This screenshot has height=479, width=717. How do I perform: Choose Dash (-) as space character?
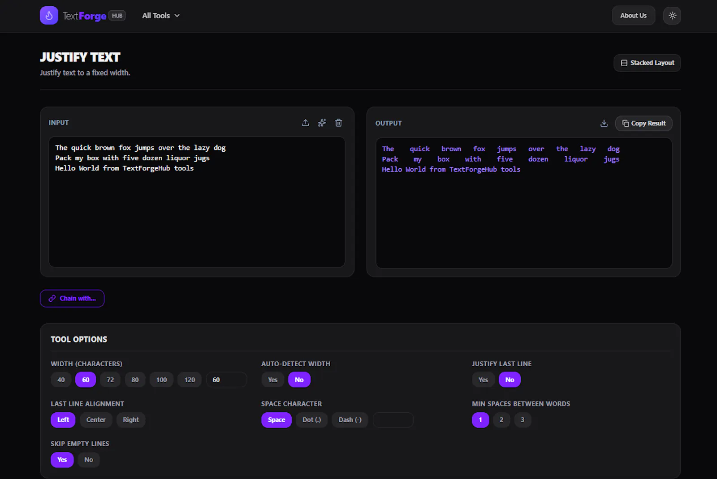tap(350, 420)
